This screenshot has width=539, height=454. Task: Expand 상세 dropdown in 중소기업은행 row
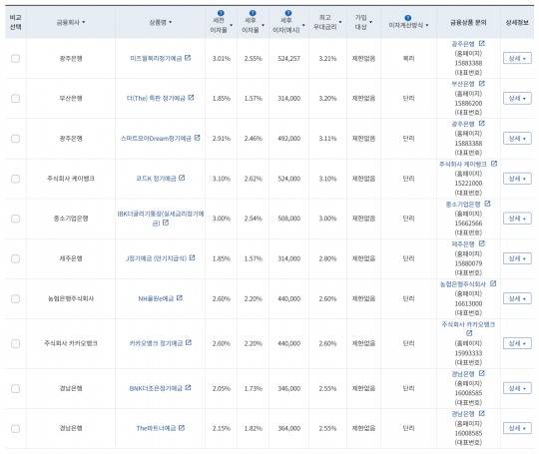pos(517,219)
